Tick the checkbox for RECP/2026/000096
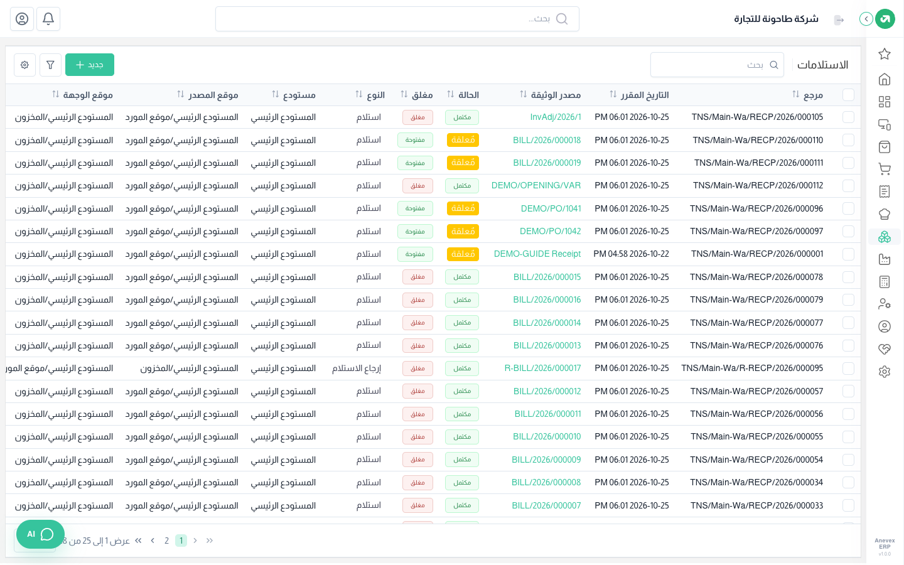The width and height of the screenshot is (904, 565). [848, 208]
